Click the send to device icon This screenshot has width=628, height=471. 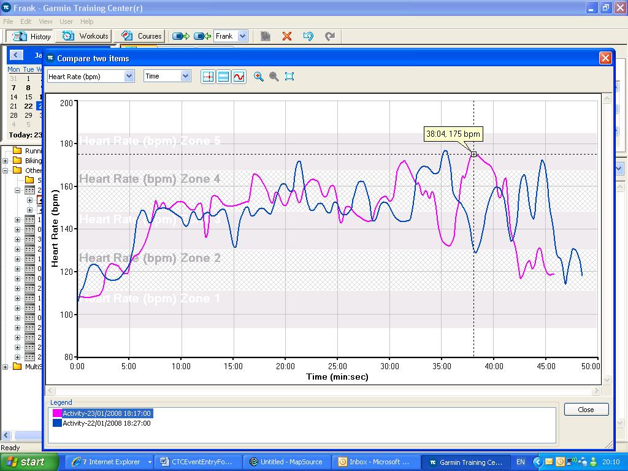(x=181, y=36)
